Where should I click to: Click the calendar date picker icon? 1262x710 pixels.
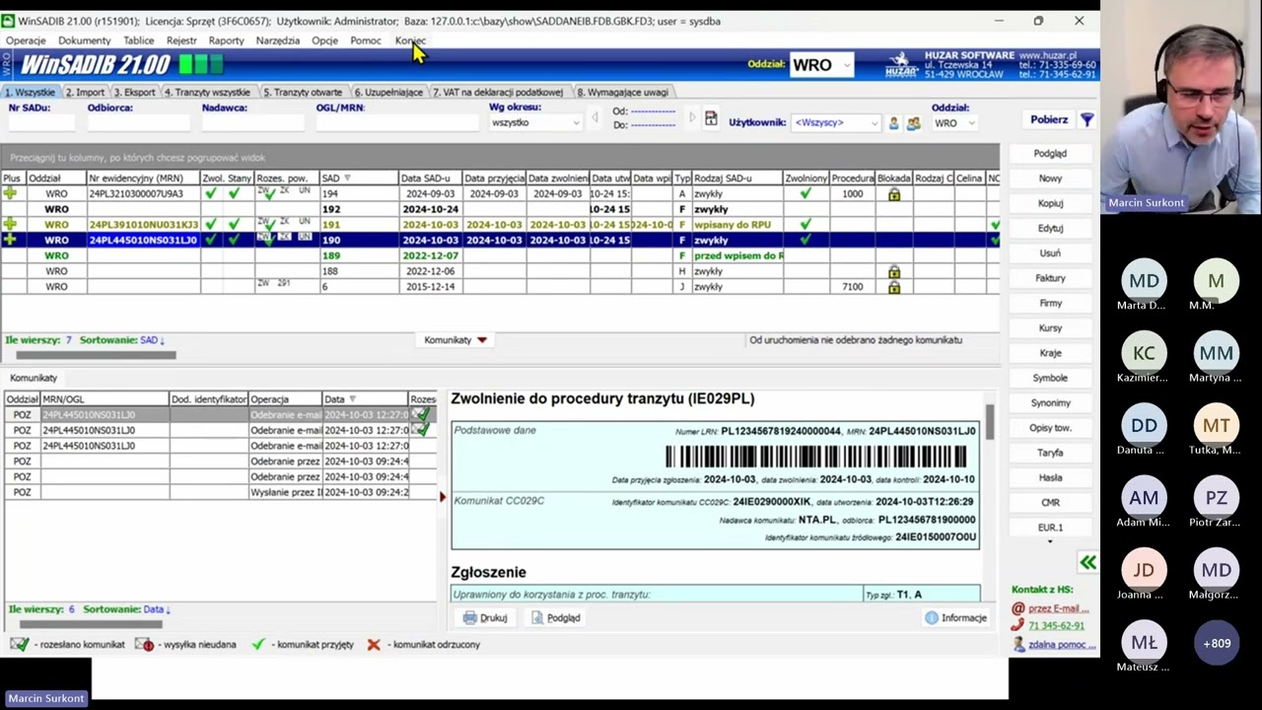pos(711,118)
